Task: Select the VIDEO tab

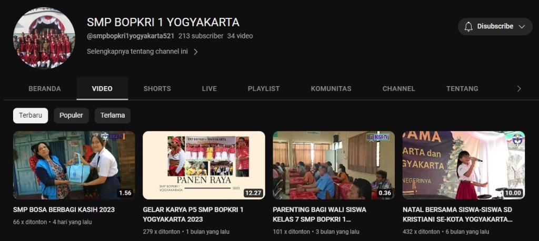Action: [x=102, y=89]
